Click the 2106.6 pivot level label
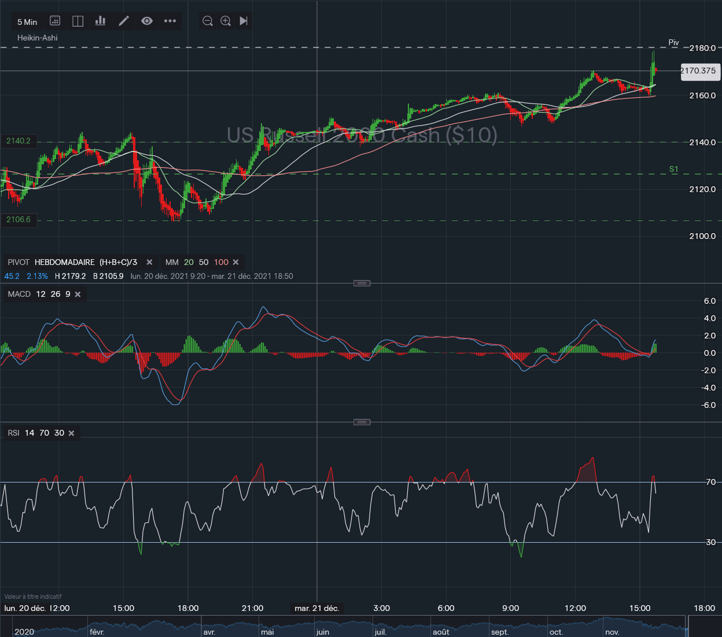 (x=19, y=219)
